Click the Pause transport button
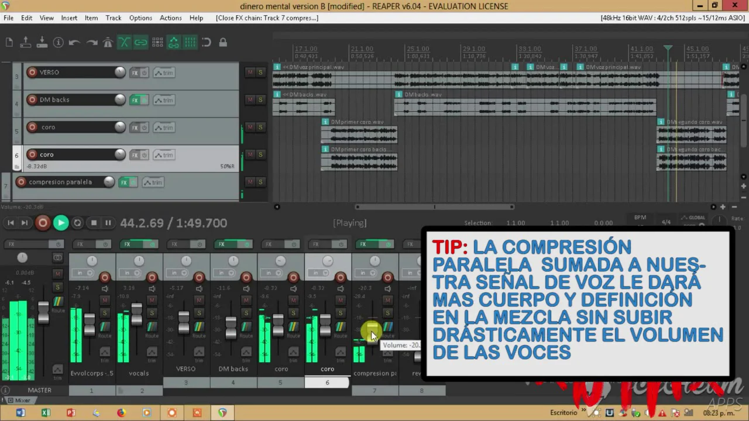 click(108, 223)
